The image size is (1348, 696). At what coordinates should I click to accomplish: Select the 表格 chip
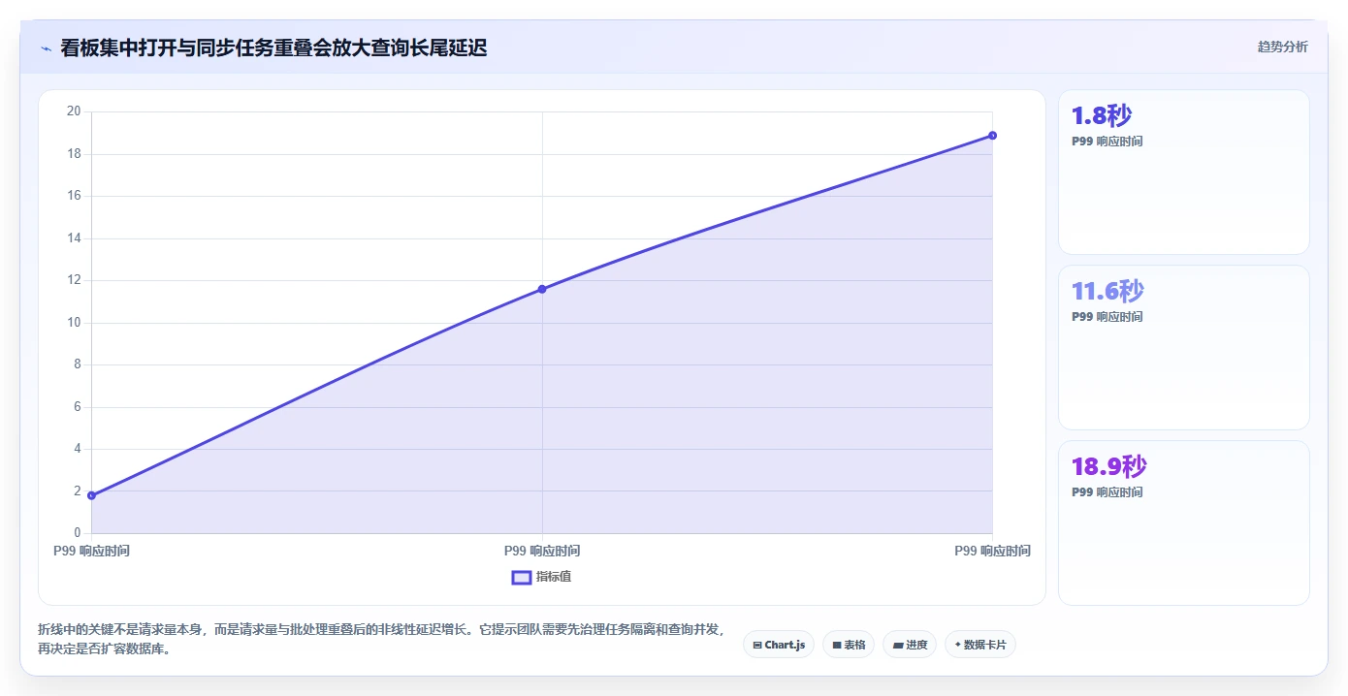point(849,645)
